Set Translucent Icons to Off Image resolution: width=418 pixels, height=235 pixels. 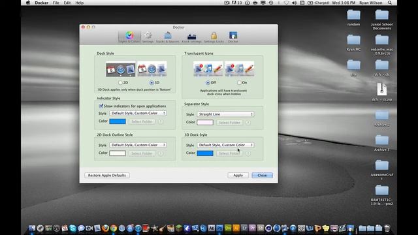pyautogui.click(x=208, y=83)
